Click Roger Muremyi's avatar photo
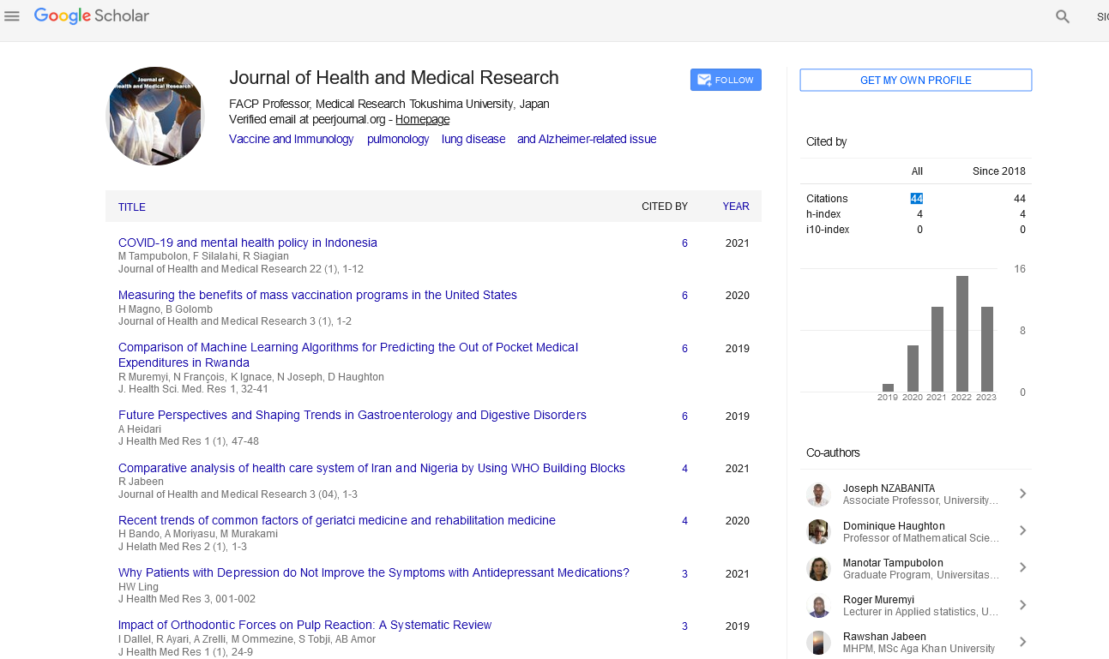The height and width of the screenshot is (659, 1109). point(819,606)
